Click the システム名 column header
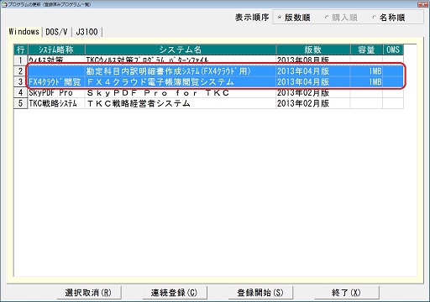Viewport: 430px width, 302px height. [x=181, y=49]
